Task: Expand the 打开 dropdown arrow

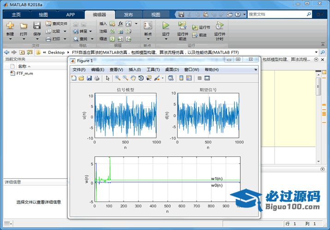Action: tap(24, 39)
